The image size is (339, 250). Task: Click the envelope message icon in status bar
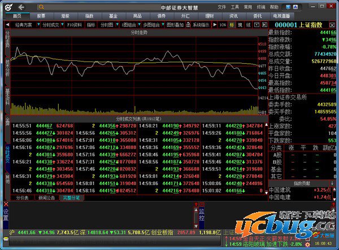[x=6, y=239]
